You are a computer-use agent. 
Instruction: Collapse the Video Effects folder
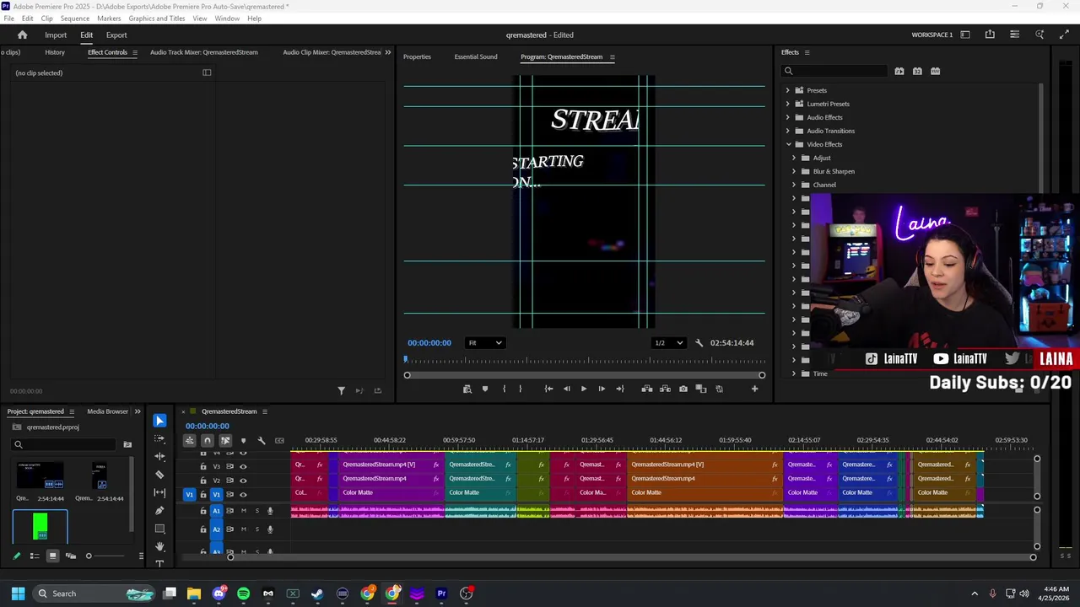[x=788, y=144]
